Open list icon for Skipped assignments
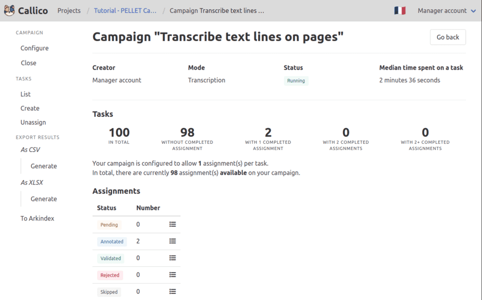482x300 pixels. [172, 291]
